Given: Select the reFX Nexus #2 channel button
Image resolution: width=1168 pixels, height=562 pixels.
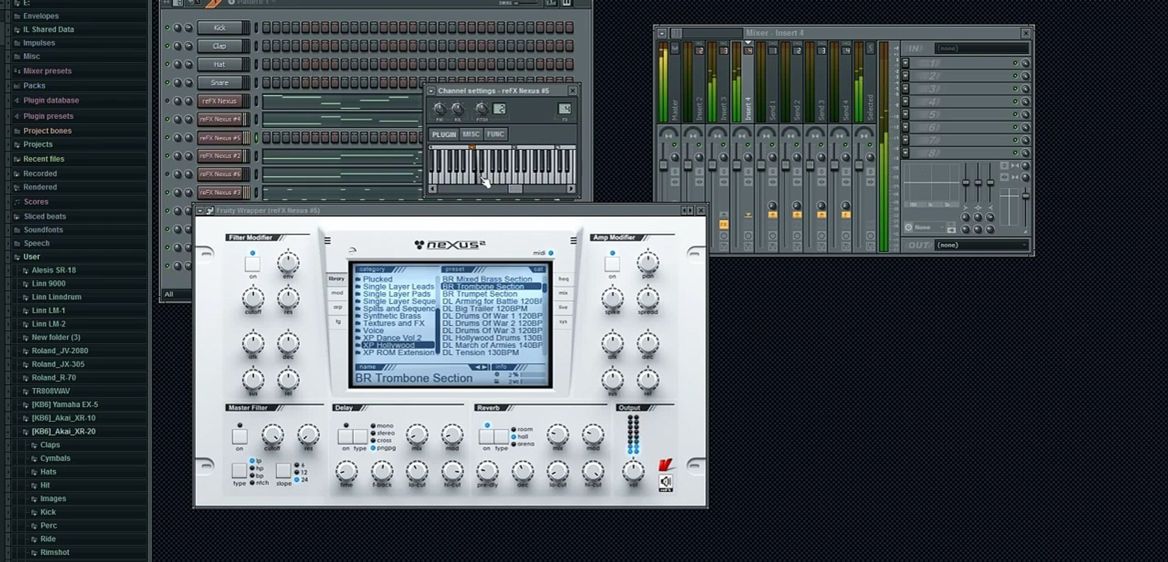Looking at the screenshot, I should coord(219,156).
